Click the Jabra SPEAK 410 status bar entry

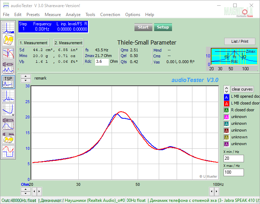[x=205, y=200]
